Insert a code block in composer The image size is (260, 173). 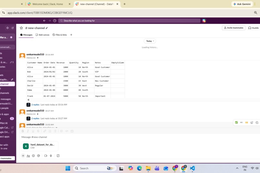72,131
